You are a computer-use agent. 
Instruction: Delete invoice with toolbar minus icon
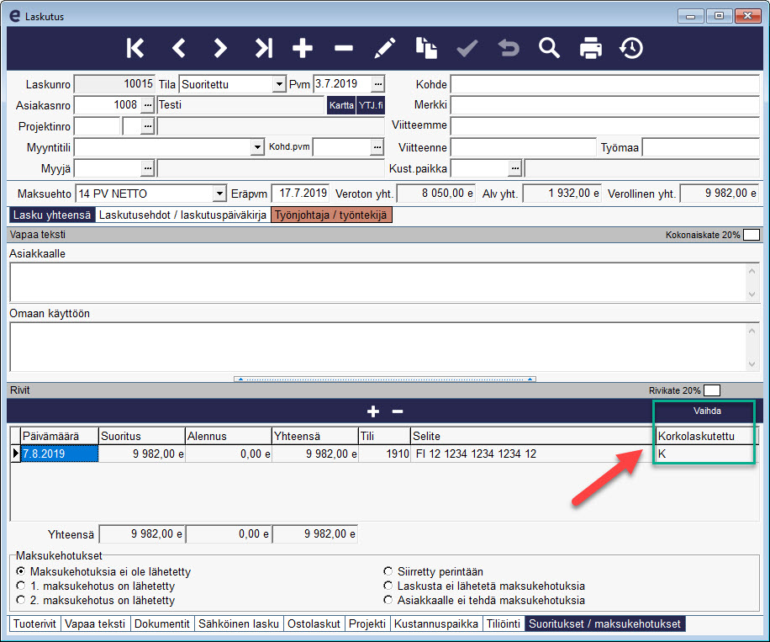tap(344, 48)
